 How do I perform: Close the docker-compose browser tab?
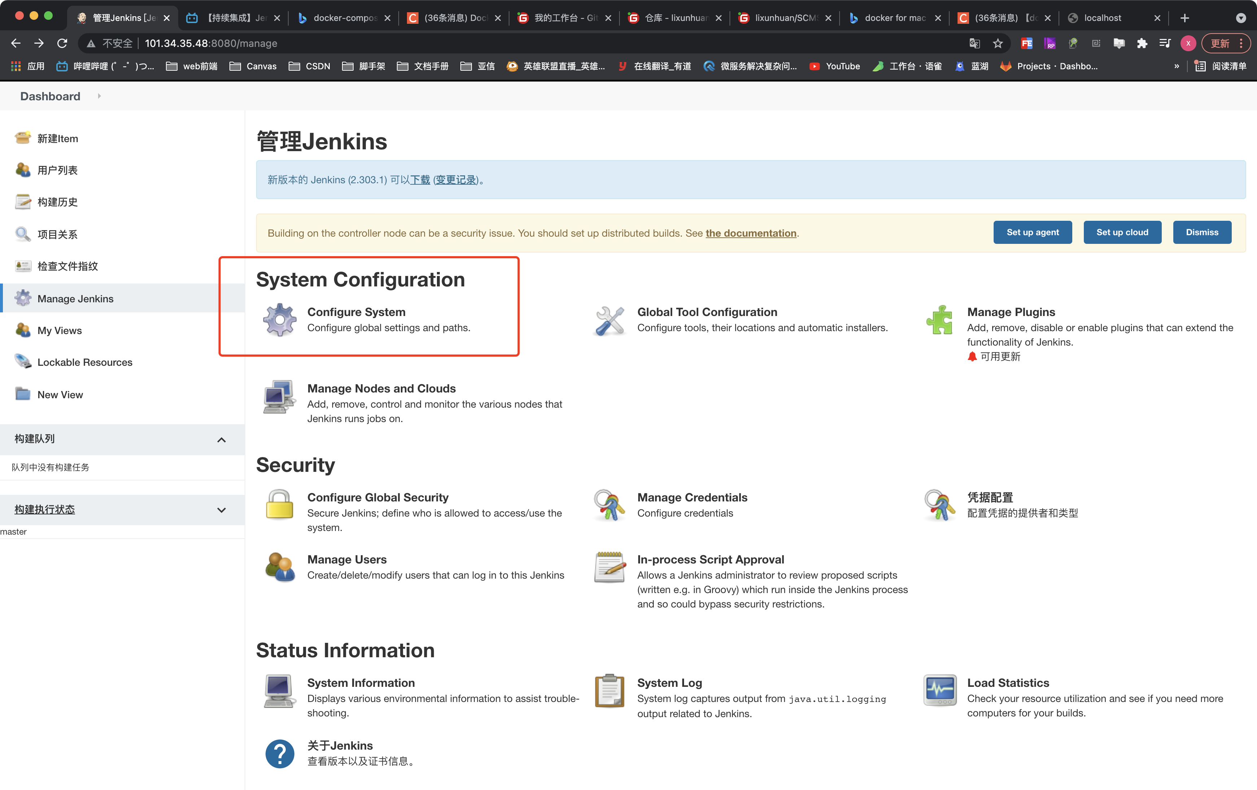pyautogui.click(x=387, y=18)
